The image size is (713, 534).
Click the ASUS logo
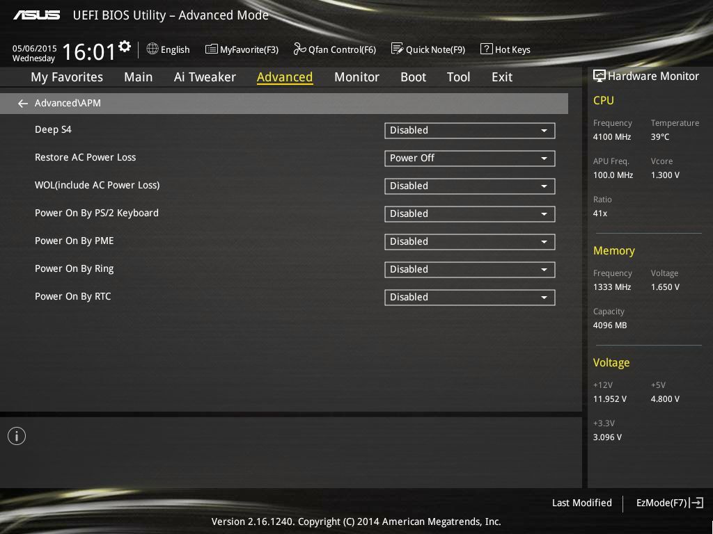point(36,15)
